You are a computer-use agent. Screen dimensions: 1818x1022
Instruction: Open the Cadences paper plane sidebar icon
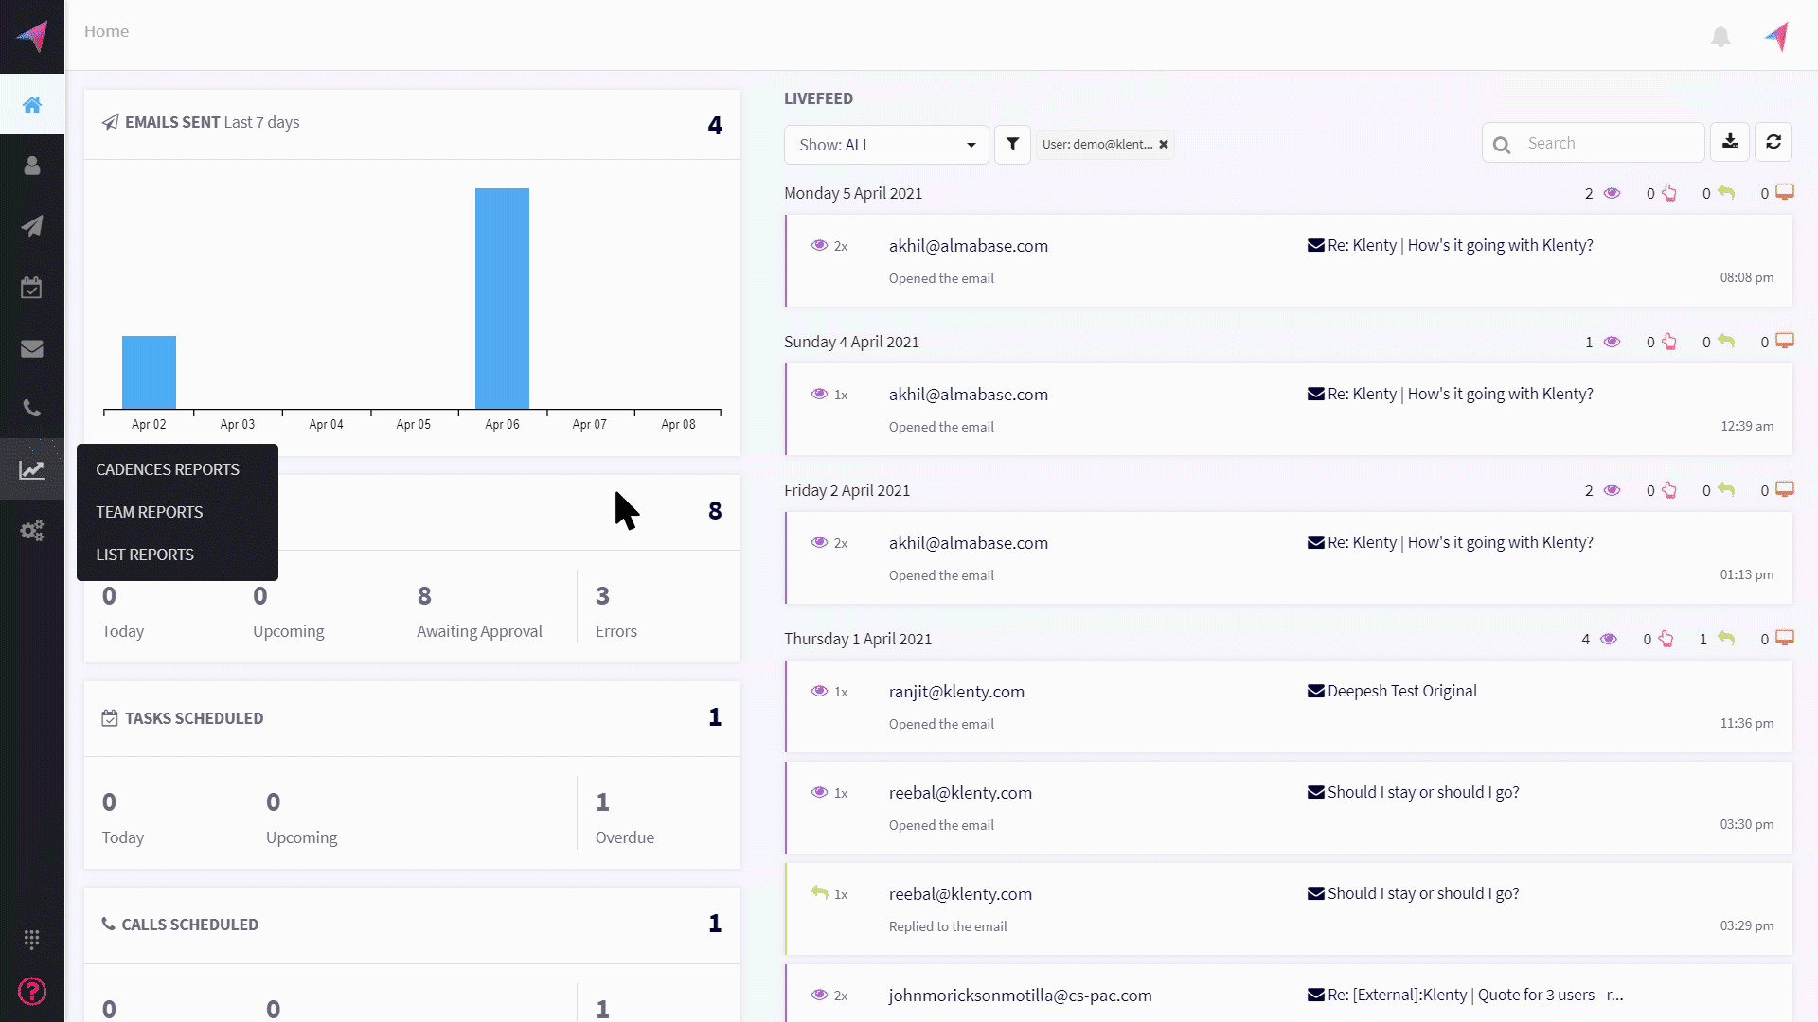pyautogui.click(x=32, y=226)
